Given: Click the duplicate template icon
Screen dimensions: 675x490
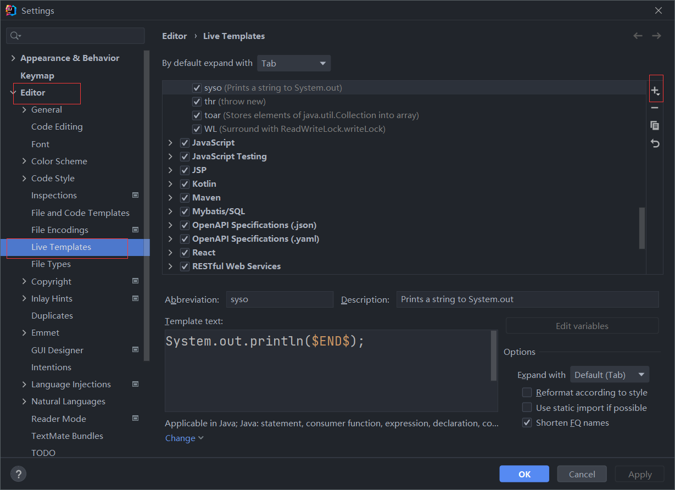Looking at the screenshot, I should [x=655, y=125].
